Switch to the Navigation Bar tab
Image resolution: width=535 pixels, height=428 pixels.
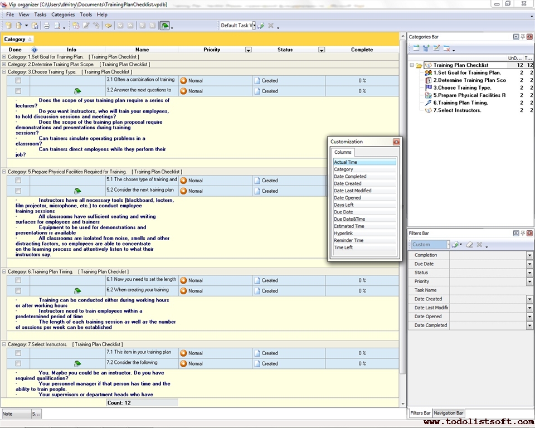448,413
